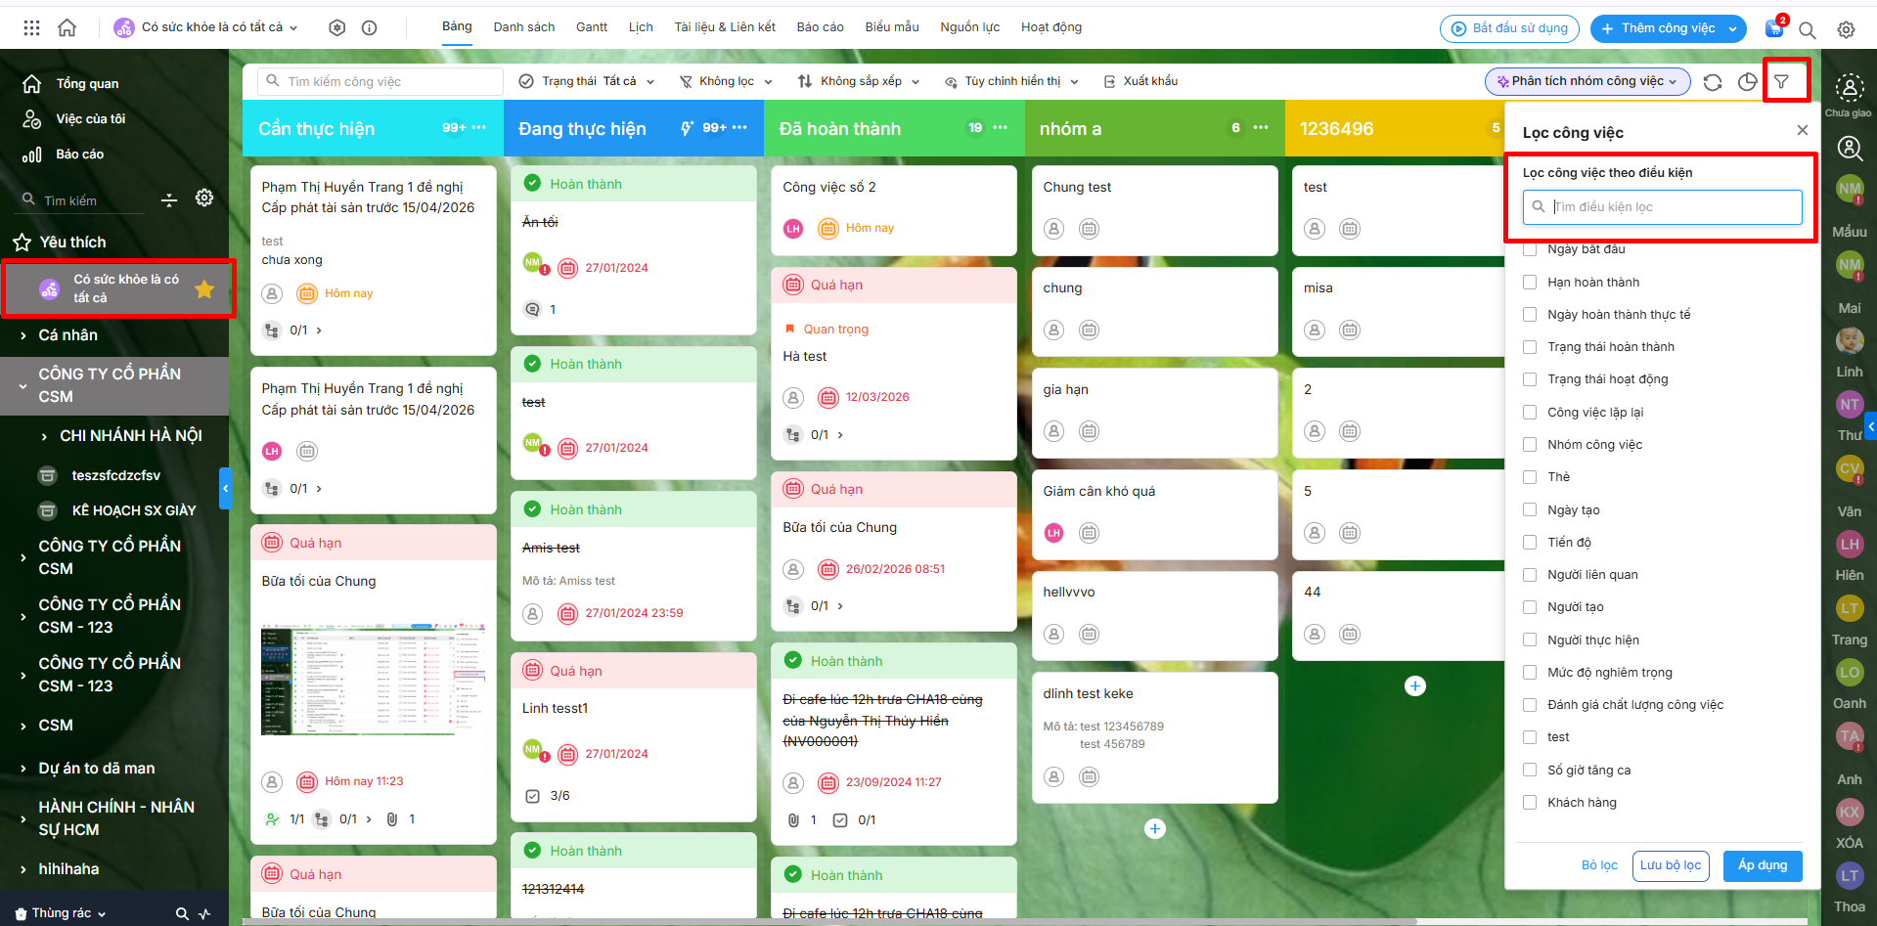Open the app launcher grid icon
1877x926 pixels.
[x=31, y=28]
